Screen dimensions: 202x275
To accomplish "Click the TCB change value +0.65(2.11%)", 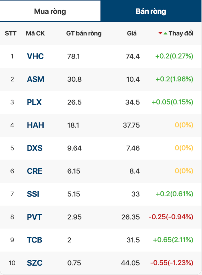I will click(x=173, y=240).
